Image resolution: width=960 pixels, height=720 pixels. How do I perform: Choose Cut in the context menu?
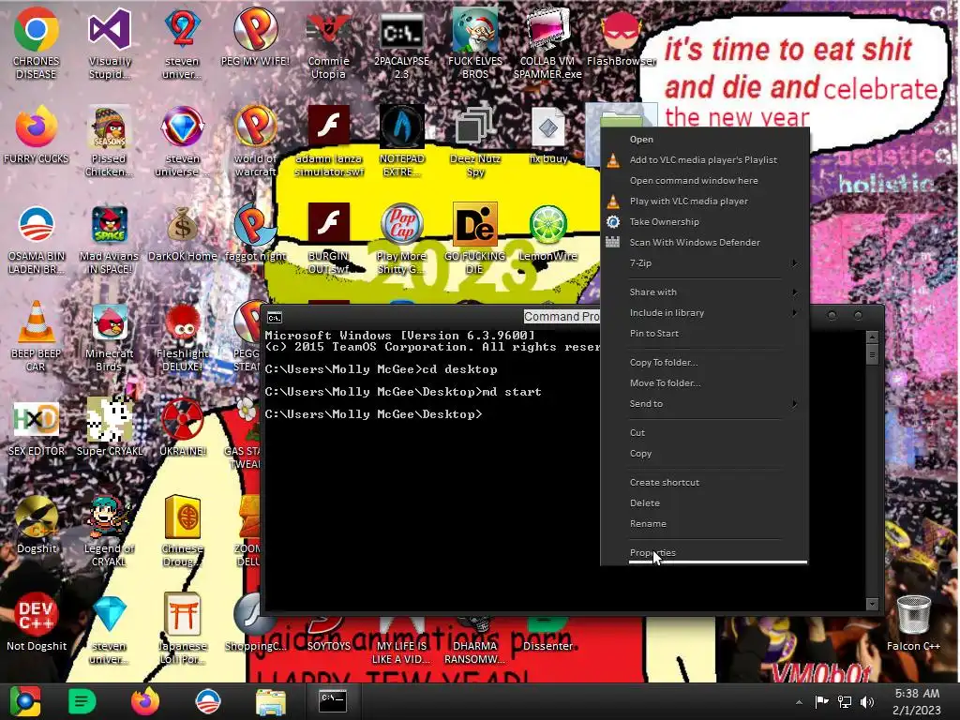[x=704, y=433]
